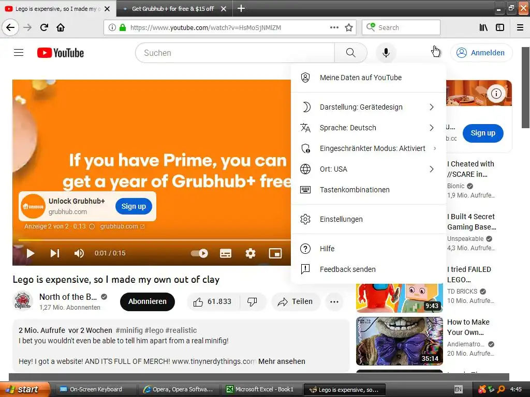Go back with browser back arrow
This screenshot has width=530, height=397.
(x=10, y=27)
